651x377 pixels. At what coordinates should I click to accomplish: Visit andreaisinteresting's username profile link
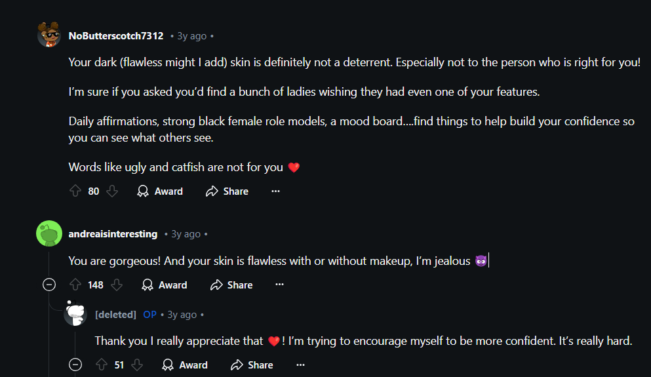(113, 234)
